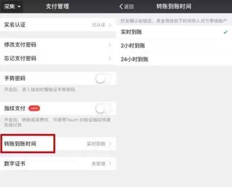Viewport: 232px width, 187px height.
Task: Open the 采集 dropdown arrow
Action: tap(19, 7)
